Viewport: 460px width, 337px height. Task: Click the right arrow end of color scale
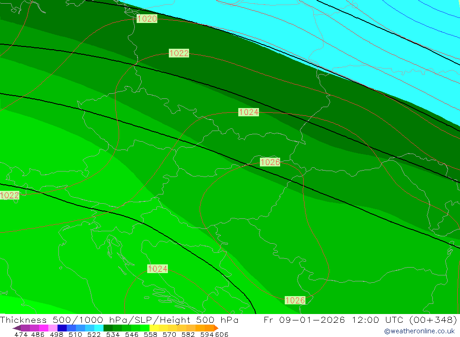tap(216, 328)
